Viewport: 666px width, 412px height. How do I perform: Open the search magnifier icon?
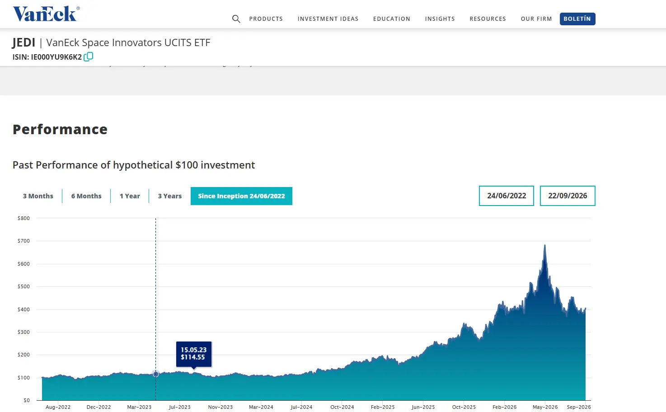tap(236, 19)
